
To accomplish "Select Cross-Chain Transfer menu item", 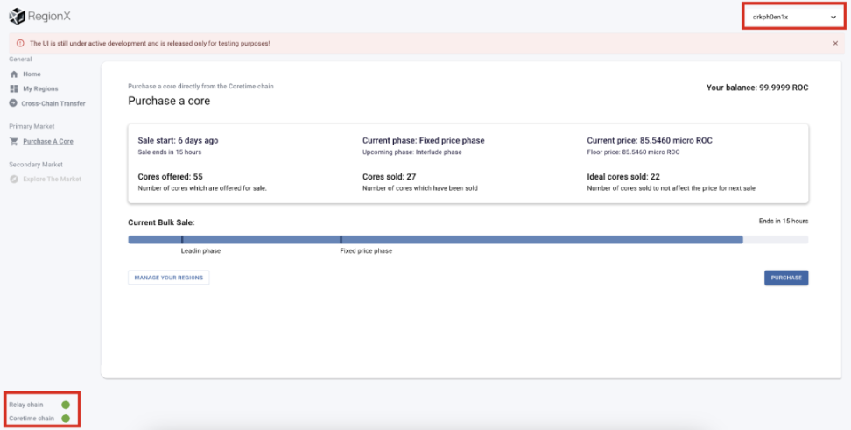I will (53, 103).
